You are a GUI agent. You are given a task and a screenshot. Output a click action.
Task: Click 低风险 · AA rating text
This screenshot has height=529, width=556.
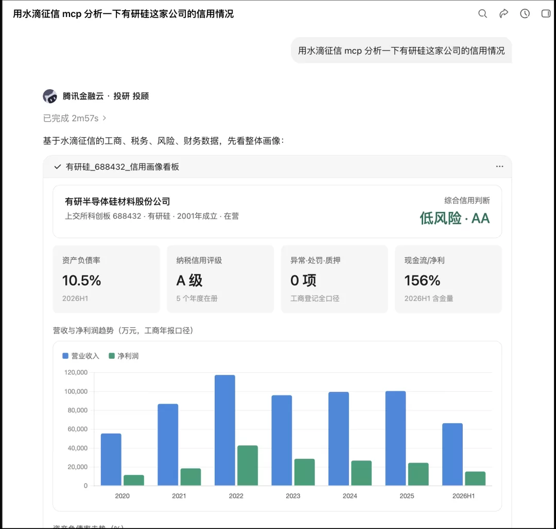coord(455,218)
